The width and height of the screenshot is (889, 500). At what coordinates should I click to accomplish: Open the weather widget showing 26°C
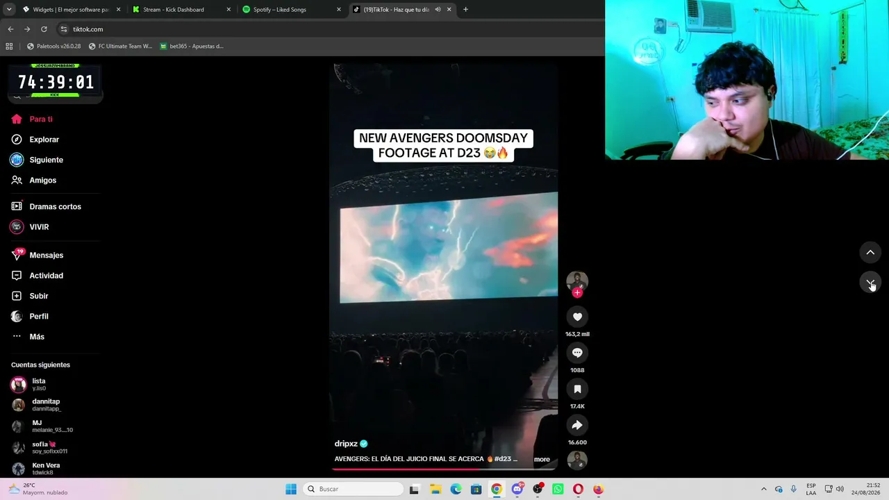pos(38,489)
